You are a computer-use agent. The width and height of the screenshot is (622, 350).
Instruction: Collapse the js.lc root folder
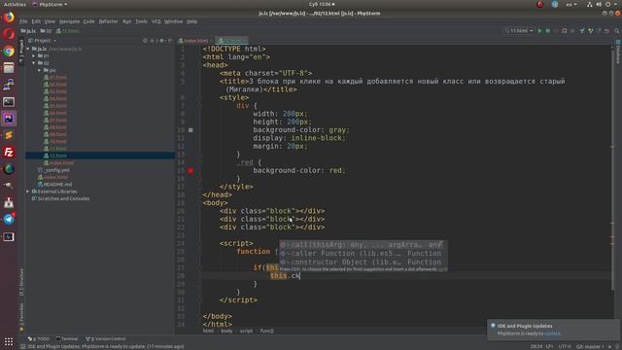click(28, 49)
